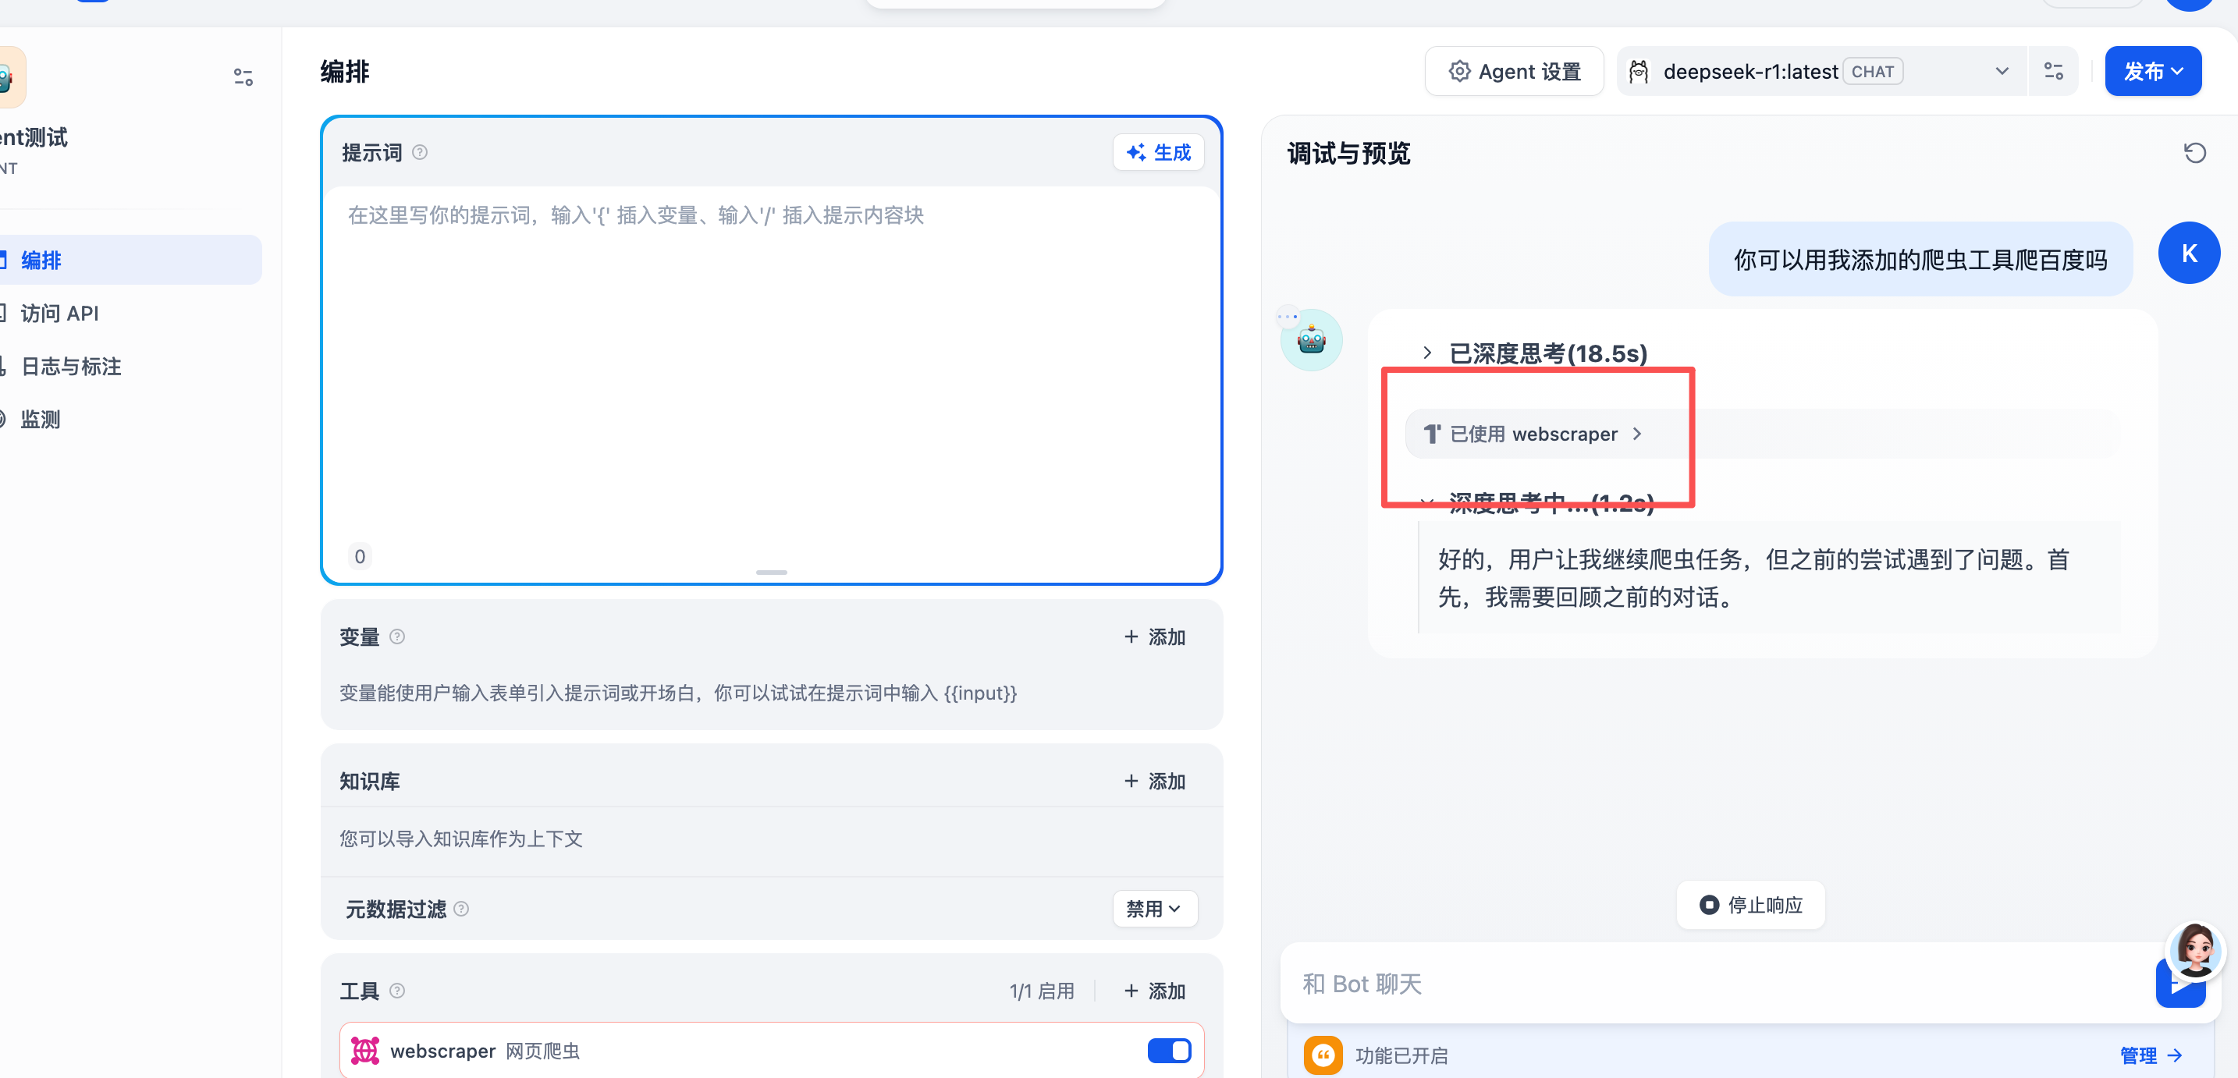Click the assistant girl avatar icon
The image size is (2238, 1078).
2194,951
